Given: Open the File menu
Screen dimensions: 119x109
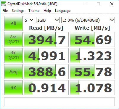Looking at the screenshot, I should (x=5, y=11).
